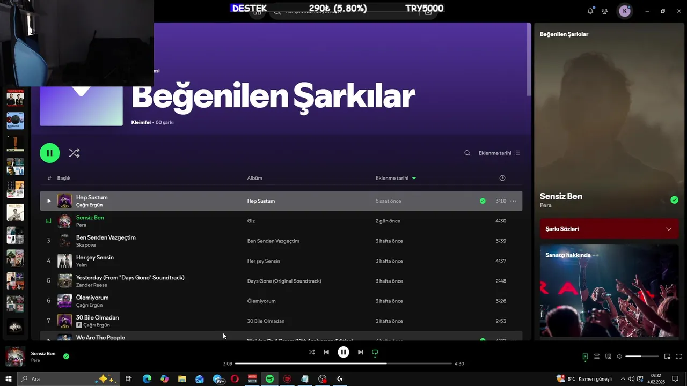Open the Zander Reese artist link

[x=91, y=285]
